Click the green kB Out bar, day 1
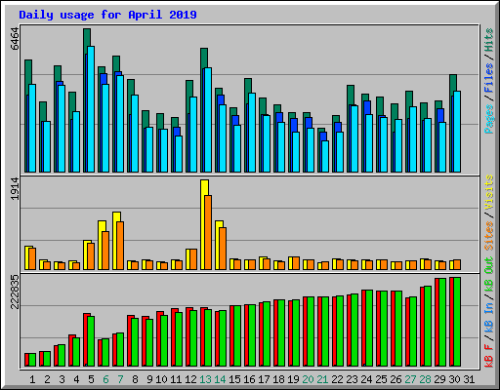500x390 pixels. coord(32,360)
